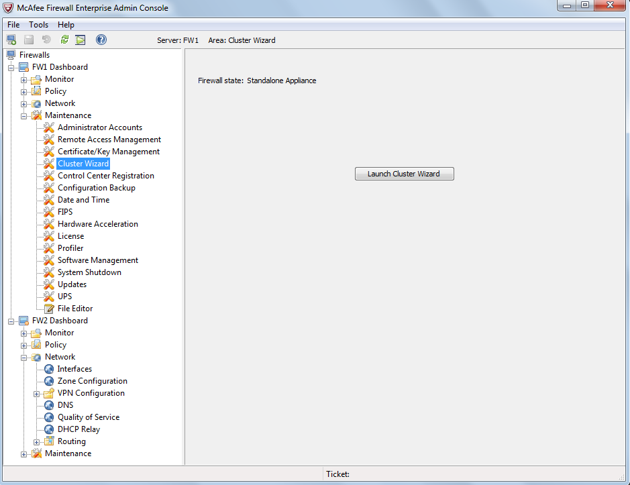The image size is (630, 485).
Task: Collapse the FW2 Dashboard tree node
Action: (x=11, y=321)
